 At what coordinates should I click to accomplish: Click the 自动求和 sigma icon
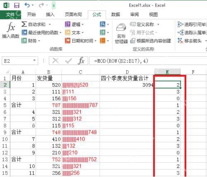(x=24, y=24)
